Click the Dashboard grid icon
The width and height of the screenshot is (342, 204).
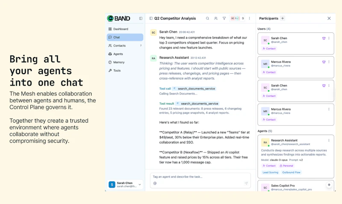(110, 29)
